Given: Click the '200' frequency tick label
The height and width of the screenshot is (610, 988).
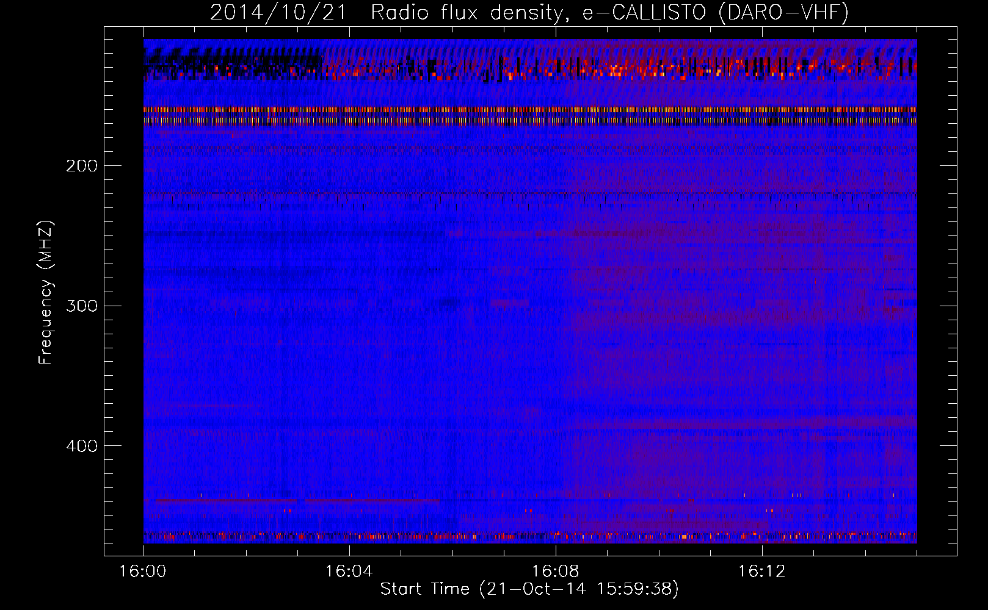Looking at the screenshot, I should (x=82, y=166).
